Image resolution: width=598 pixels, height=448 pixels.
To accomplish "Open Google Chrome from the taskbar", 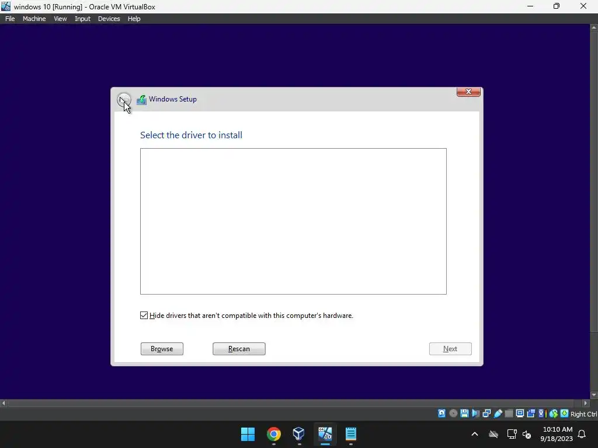I will [273, 434].
